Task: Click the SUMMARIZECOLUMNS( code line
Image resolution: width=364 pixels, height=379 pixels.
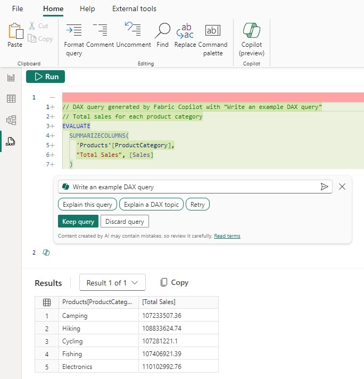Action: [99, 136]
